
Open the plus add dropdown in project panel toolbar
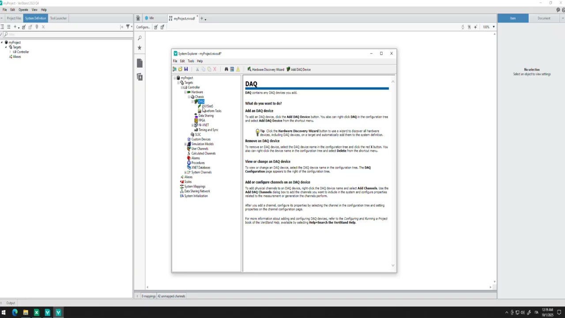pos(16,27)
